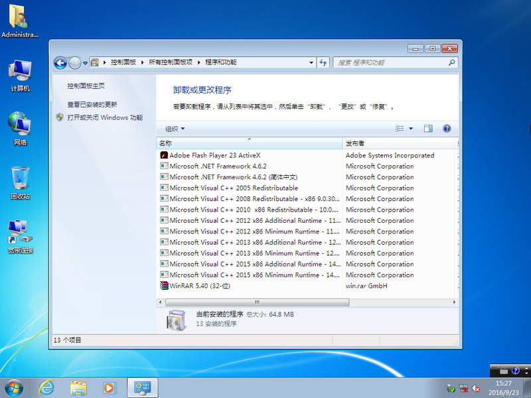
Task: Launch Internet Explorer from the taskbar
Action: (x=46, y=388)
